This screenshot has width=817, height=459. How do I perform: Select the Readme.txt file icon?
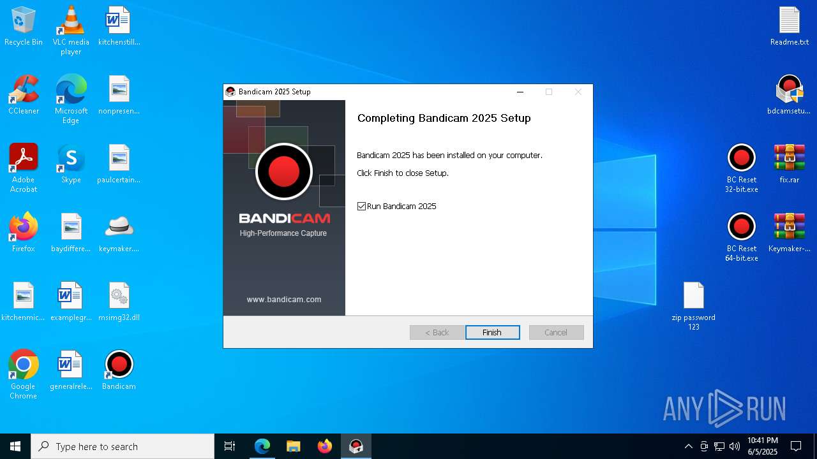click(790, 27)
